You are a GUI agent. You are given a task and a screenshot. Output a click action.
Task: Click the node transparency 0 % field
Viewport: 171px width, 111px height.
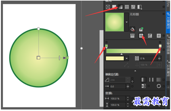pos(148,58)
